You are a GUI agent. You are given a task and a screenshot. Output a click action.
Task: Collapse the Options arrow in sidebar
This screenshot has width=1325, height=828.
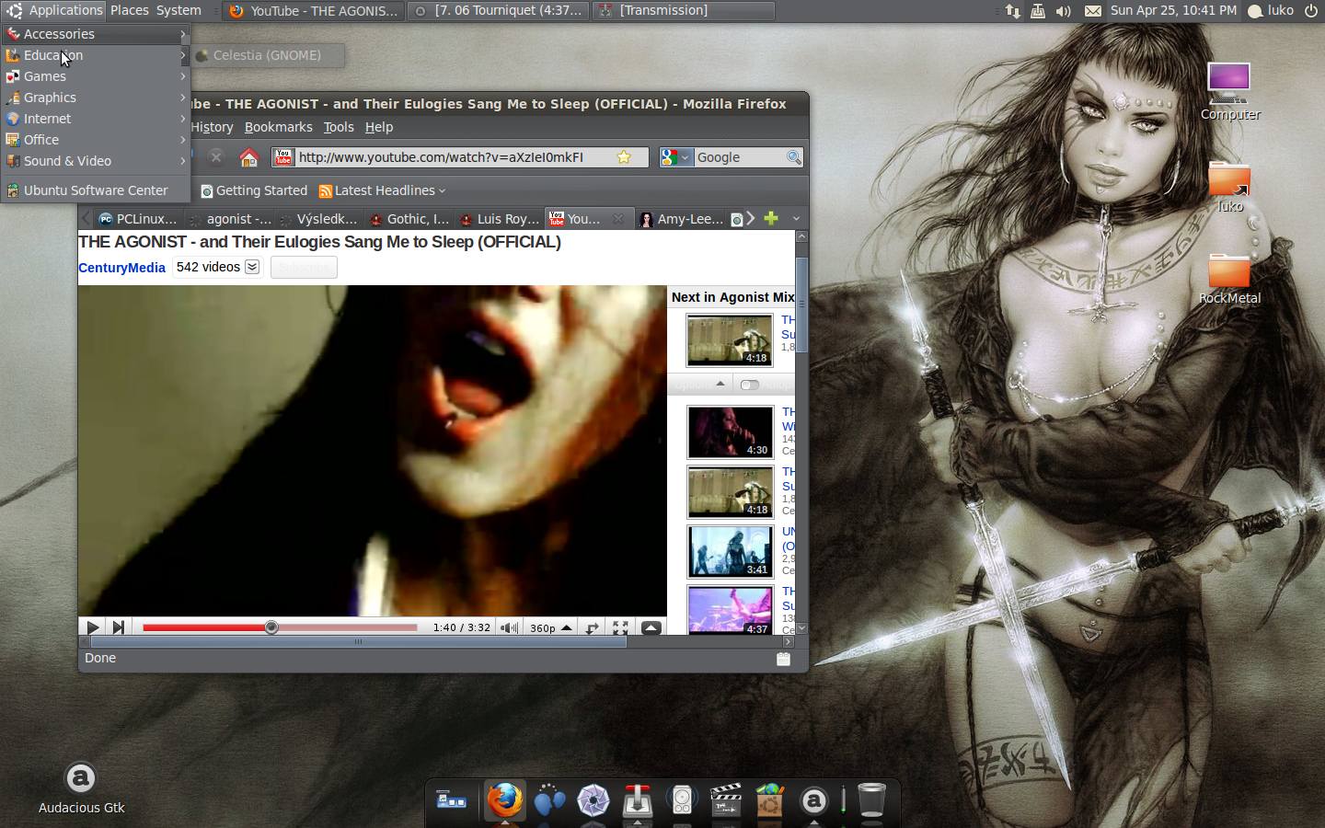720,384
